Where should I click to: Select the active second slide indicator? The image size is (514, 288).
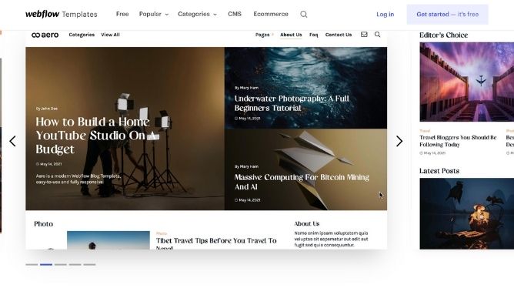[x=46, y=264]
